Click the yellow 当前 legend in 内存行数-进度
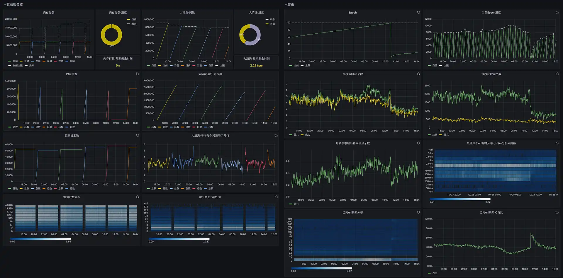This screenshot has width=563, height=278. coord(132,19)
